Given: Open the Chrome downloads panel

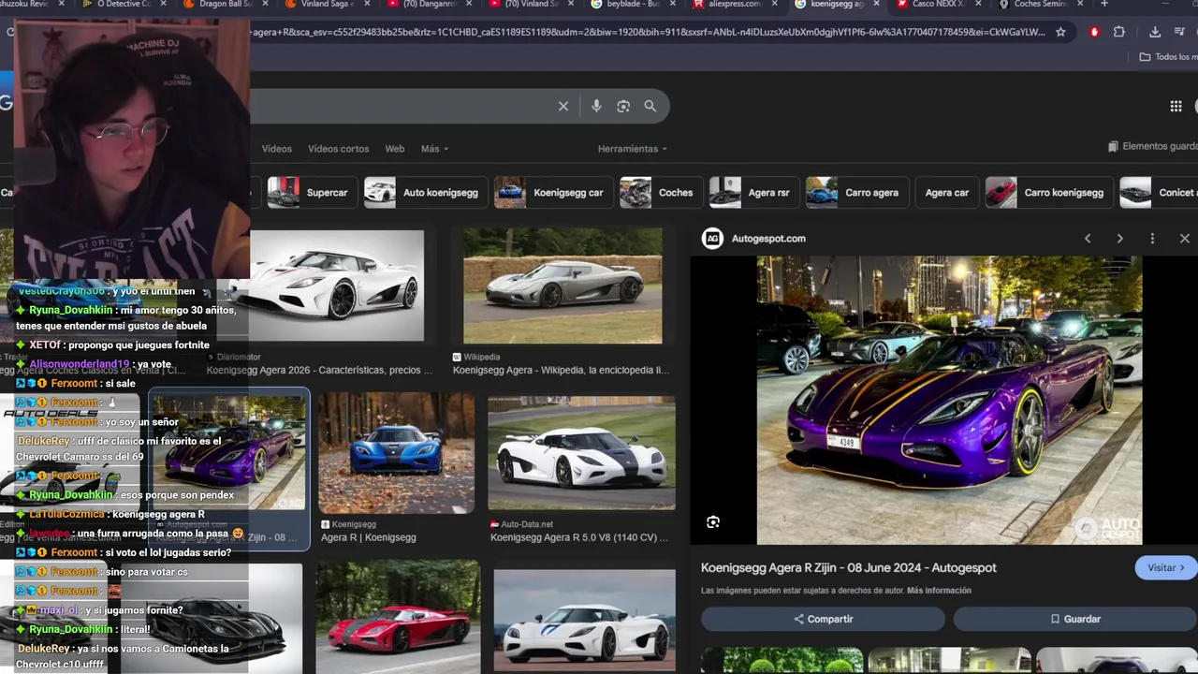Looking at the screenshot, I should (x=1155, y=32).
